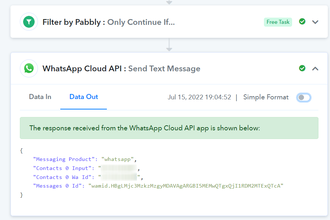Click the Contacts 0 Wa Id key

point(62,177)
